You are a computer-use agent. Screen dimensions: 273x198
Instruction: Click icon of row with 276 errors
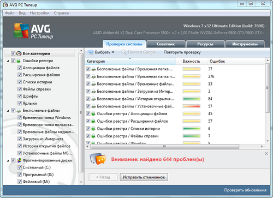pyautogui.click(x=93, y=76)
